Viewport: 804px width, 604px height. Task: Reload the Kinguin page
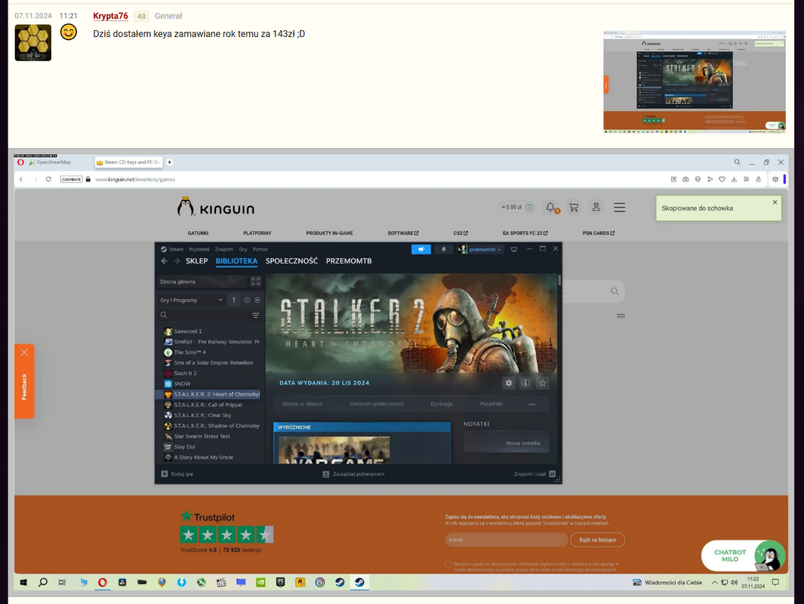click(48, 180)
